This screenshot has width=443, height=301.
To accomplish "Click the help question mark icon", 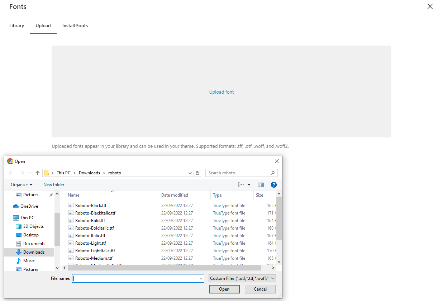I will click(x=274, y=185).
